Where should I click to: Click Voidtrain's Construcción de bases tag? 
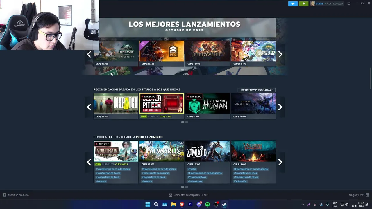tap(108, 173)
